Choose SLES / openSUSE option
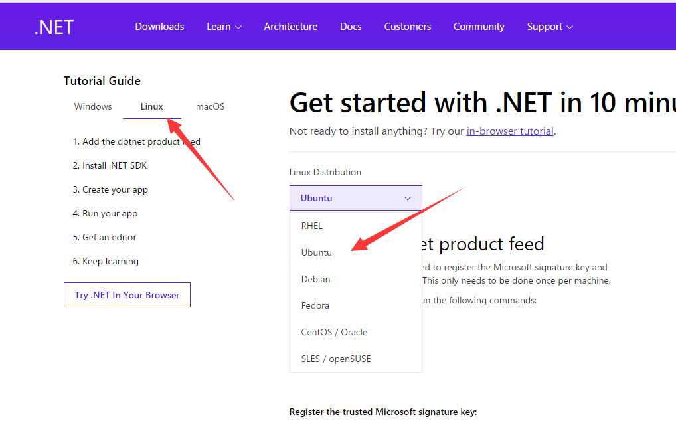 coord(356,359)
